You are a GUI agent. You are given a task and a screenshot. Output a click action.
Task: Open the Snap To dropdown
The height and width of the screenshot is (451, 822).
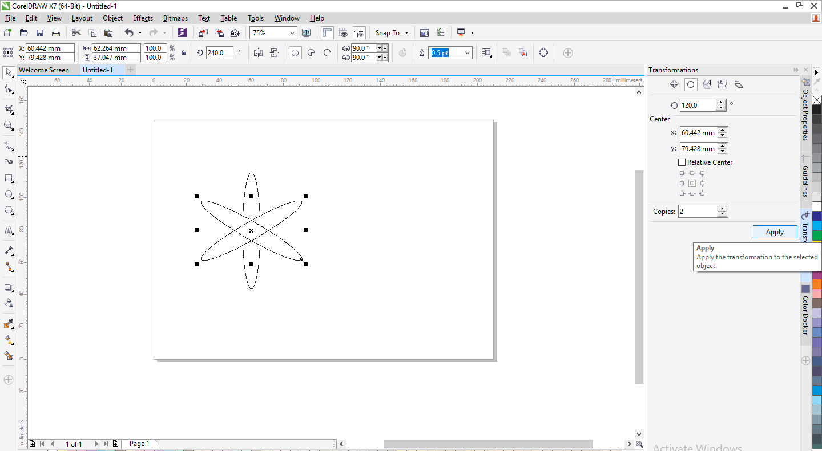point(392,33)
